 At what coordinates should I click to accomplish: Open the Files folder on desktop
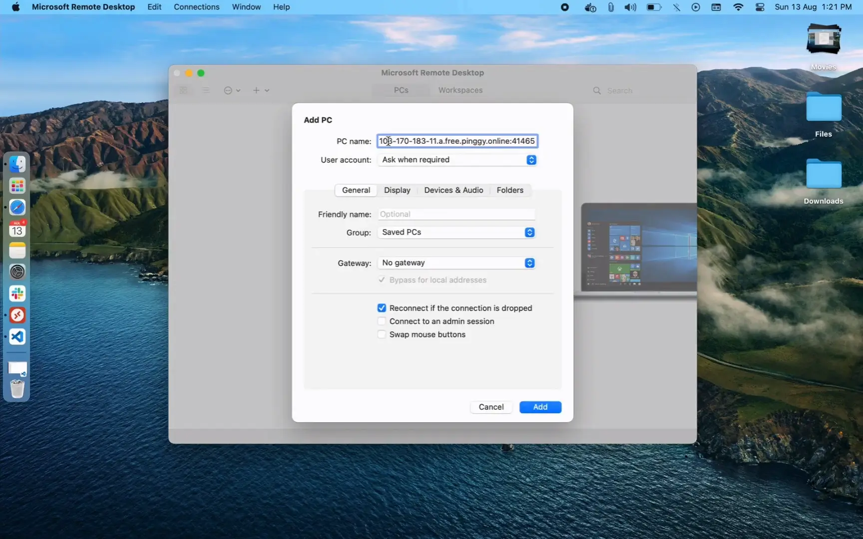pyautogui.click(x=823, y=114)
